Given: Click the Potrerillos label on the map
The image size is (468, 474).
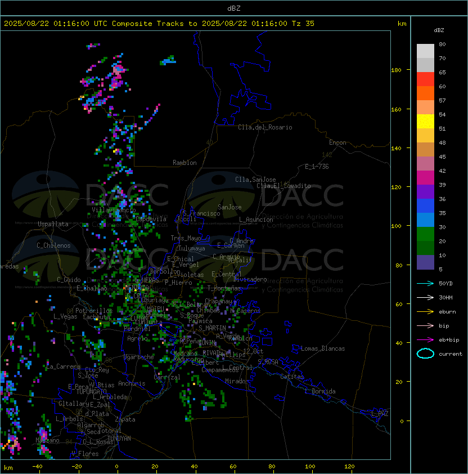Looking at the screenshot, I should 94,311.
